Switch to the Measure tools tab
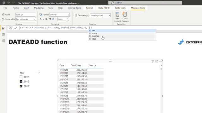This screenshot has height=113, width=202. pos(138,8)
